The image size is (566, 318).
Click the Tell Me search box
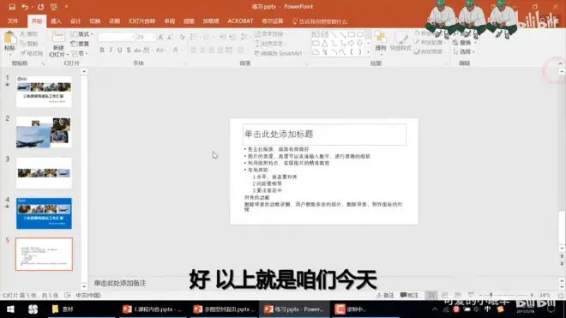[320, 21]
